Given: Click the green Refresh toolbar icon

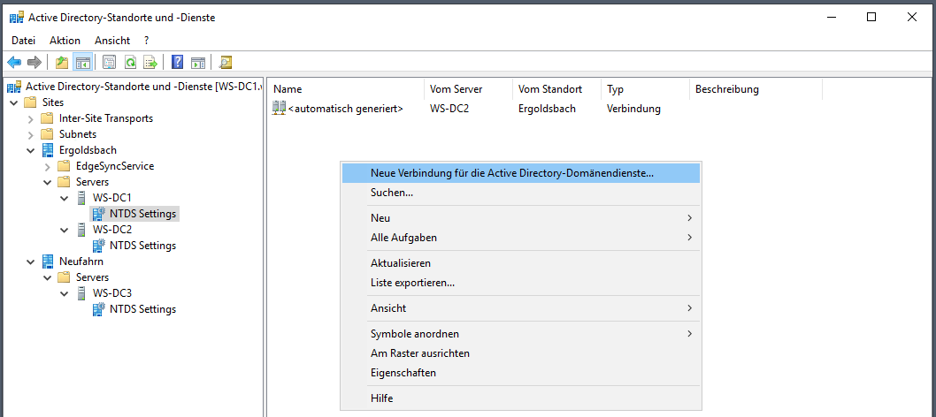Looking at the screenshot, I should 130,62.
